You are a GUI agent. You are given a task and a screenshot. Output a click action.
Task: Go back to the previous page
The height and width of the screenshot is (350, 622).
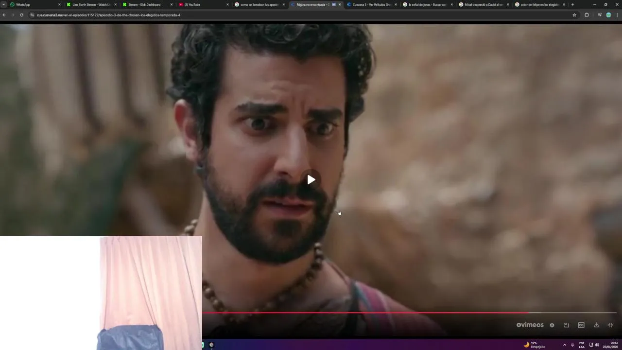pos(4,15)
